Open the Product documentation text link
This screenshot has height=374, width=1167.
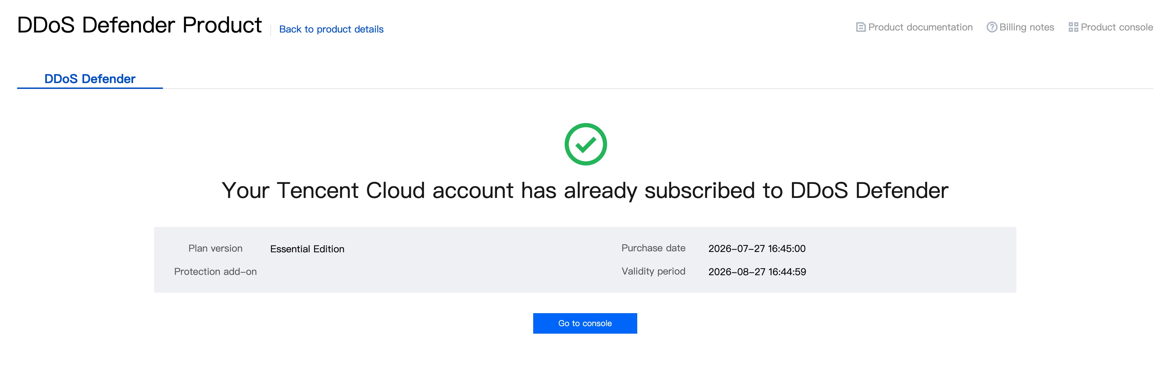tap(920, 27)
